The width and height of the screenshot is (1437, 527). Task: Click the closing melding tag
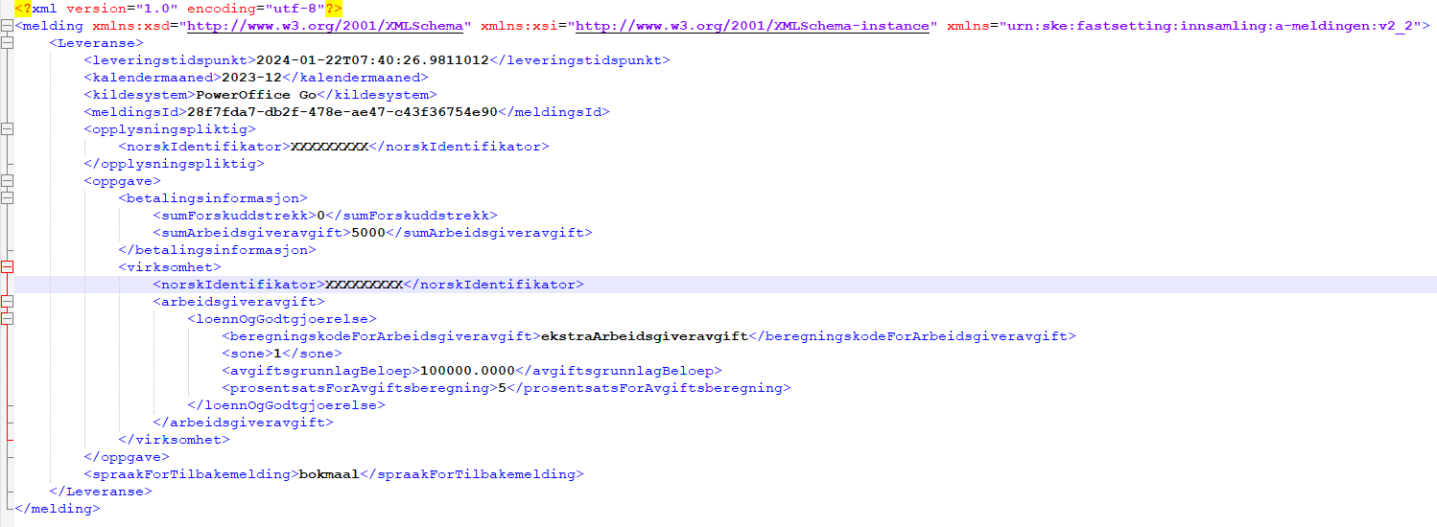[x=57, y=509]
